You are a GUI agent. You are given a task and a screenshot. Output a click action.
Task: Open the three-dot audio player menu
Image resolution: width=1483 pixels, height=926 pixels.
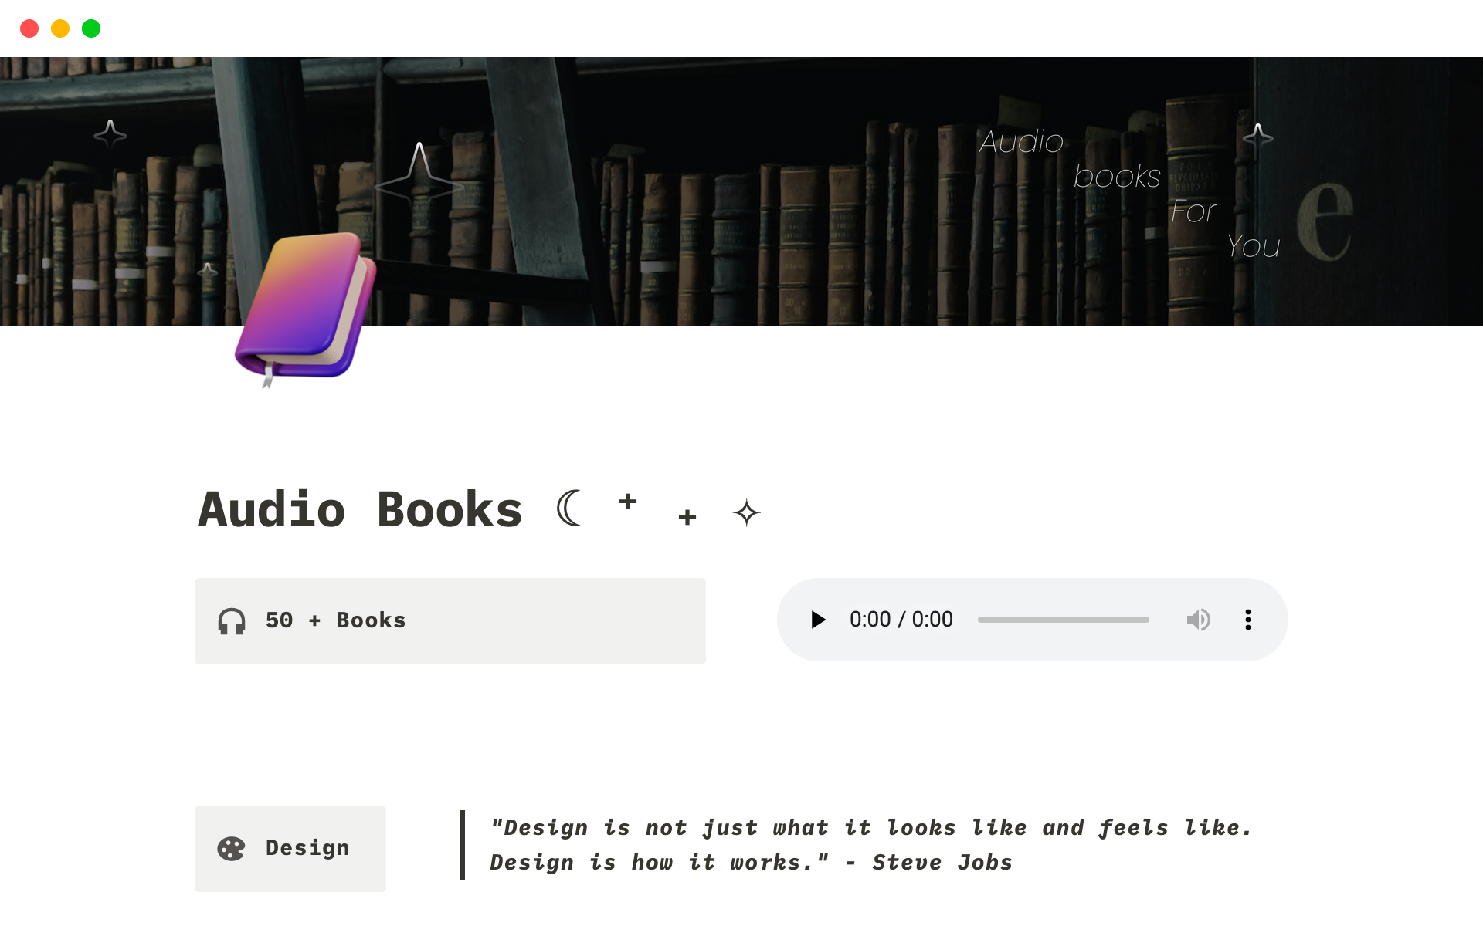click(x=1247, y=619)
